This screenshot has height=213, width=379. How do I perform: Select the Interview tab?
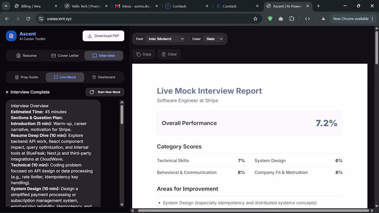[x=103, y=55]
